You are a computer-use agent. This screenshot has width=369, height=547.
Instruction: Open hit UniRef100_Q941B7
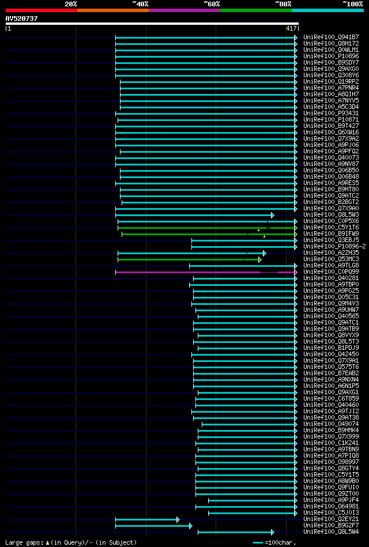click(331, 37)
